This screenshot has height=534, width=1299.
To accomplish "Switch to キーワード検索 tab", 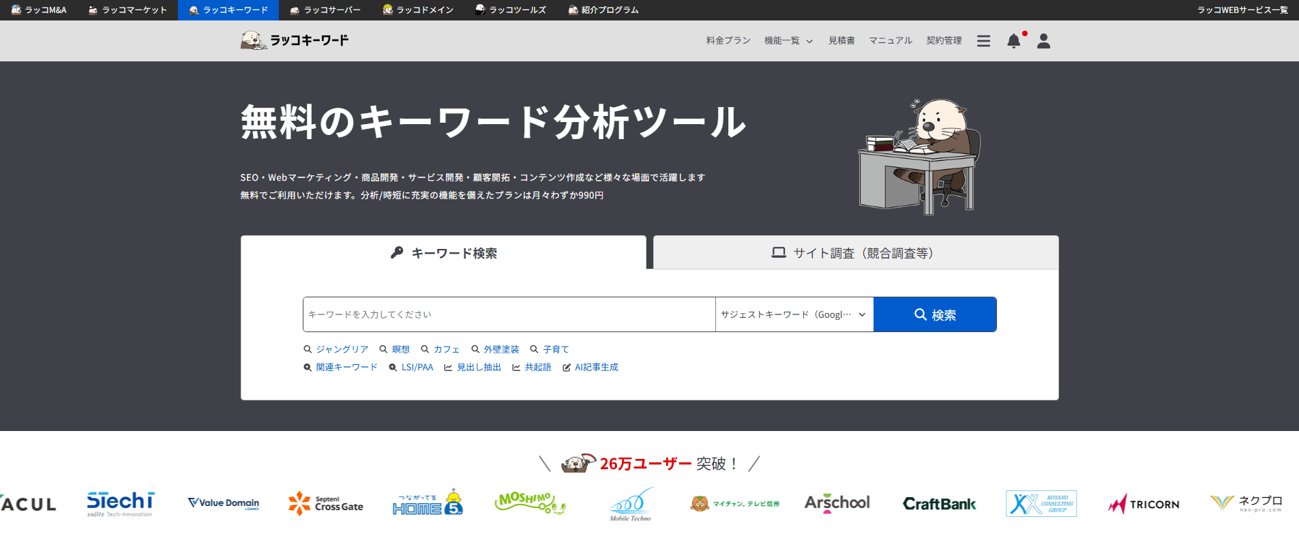I will point(443,253).
